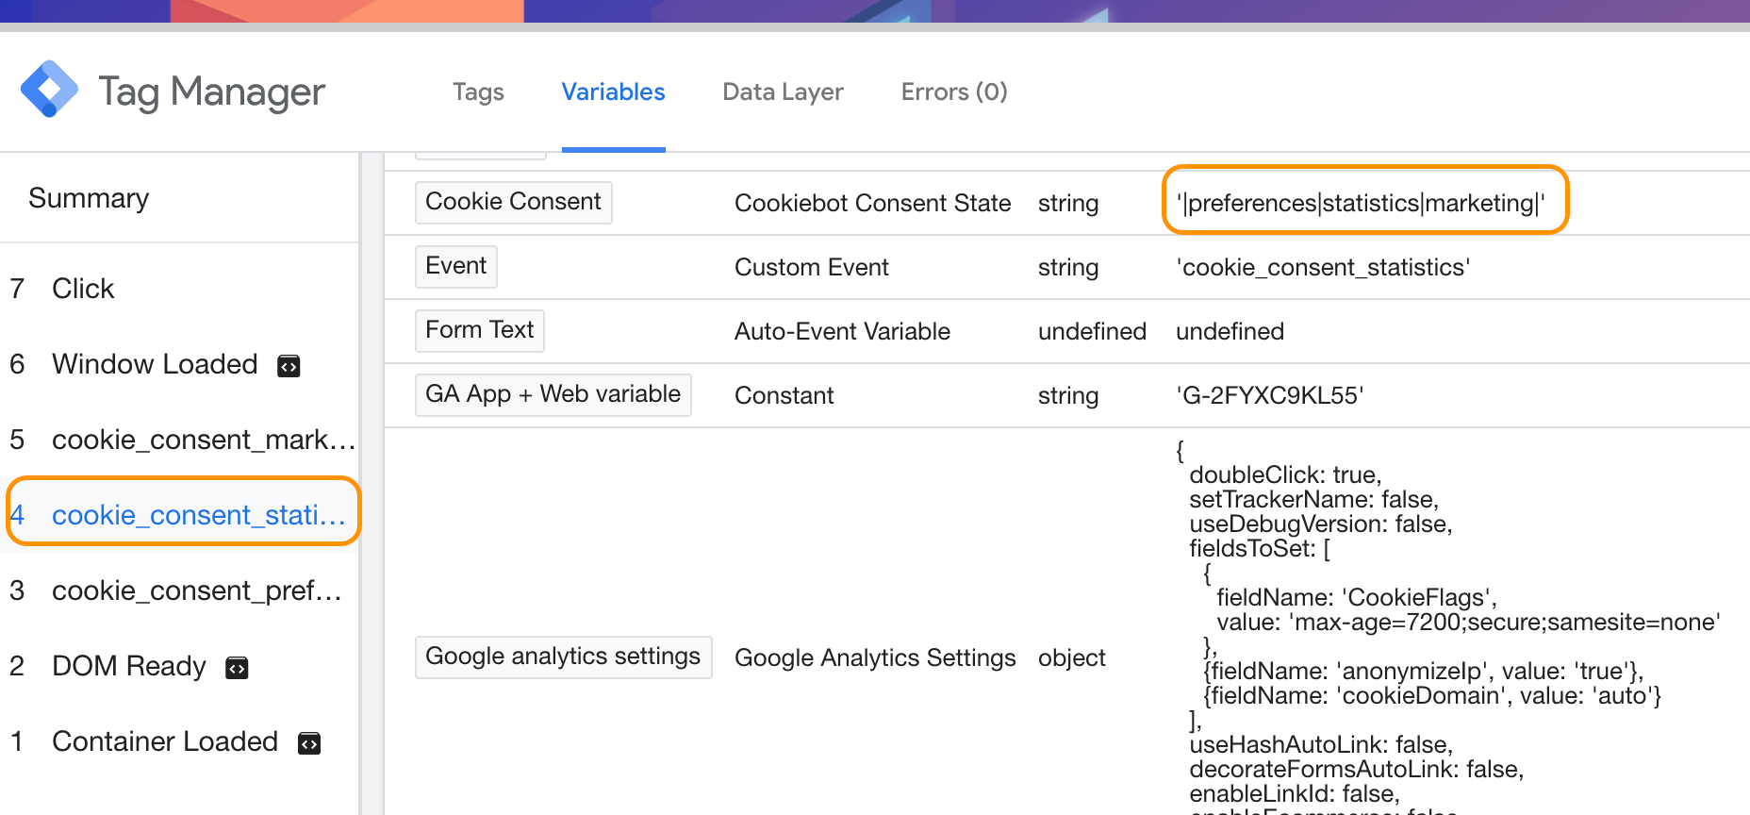Screen dimensions: 1750x815
Task: Switch to the Variables tab
Action: (613, 91)
